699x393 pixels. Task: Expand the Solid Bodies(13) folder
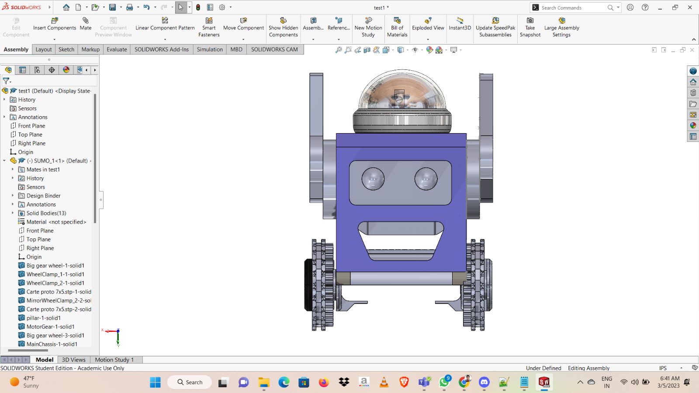tap(13, 213)
